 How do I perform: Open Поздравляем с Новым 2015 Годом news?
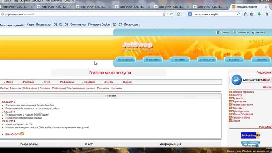tap(27, 115)
